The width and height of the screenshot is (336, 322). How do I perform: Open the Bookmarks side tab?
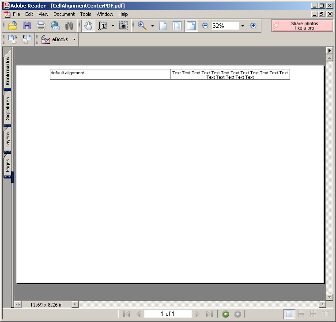point(8,71)
